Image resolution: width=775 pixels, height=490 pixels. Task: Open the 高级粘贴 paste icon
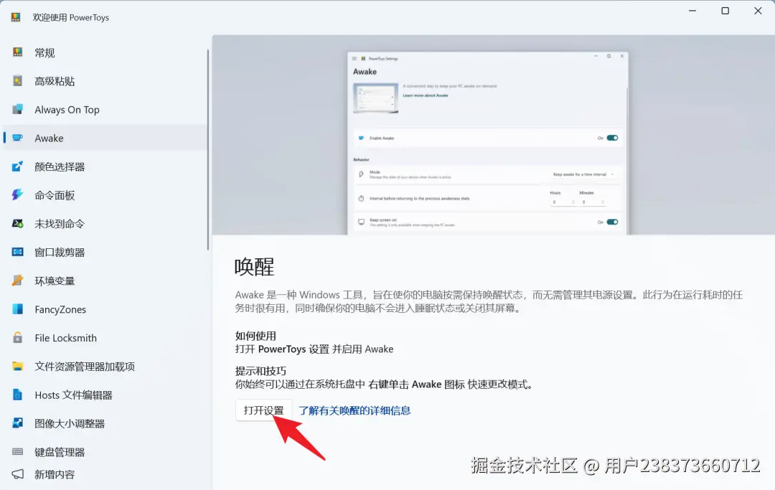click(17, 80)
